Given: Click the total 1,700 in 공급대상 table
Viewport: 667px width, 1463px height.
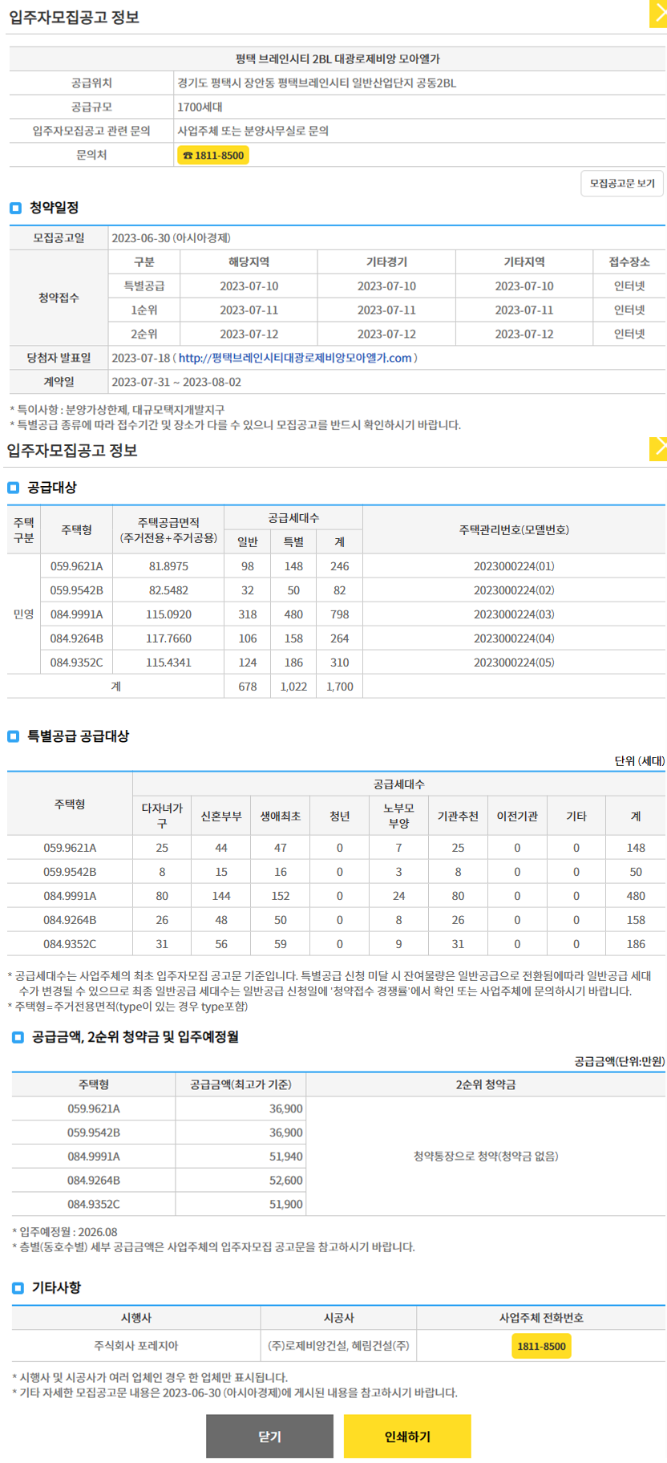Looking at the screenshot, I should pyautogui.click(x=340, y=687).
